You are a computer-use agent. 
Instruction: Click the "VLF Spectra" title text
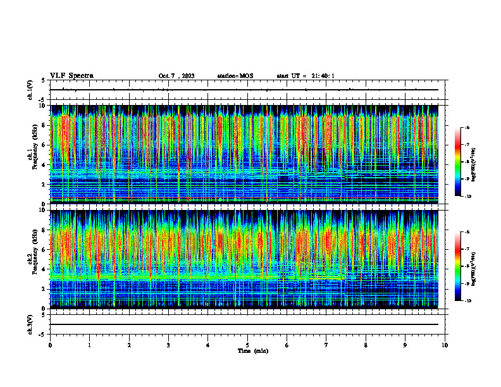coord(71,76)
